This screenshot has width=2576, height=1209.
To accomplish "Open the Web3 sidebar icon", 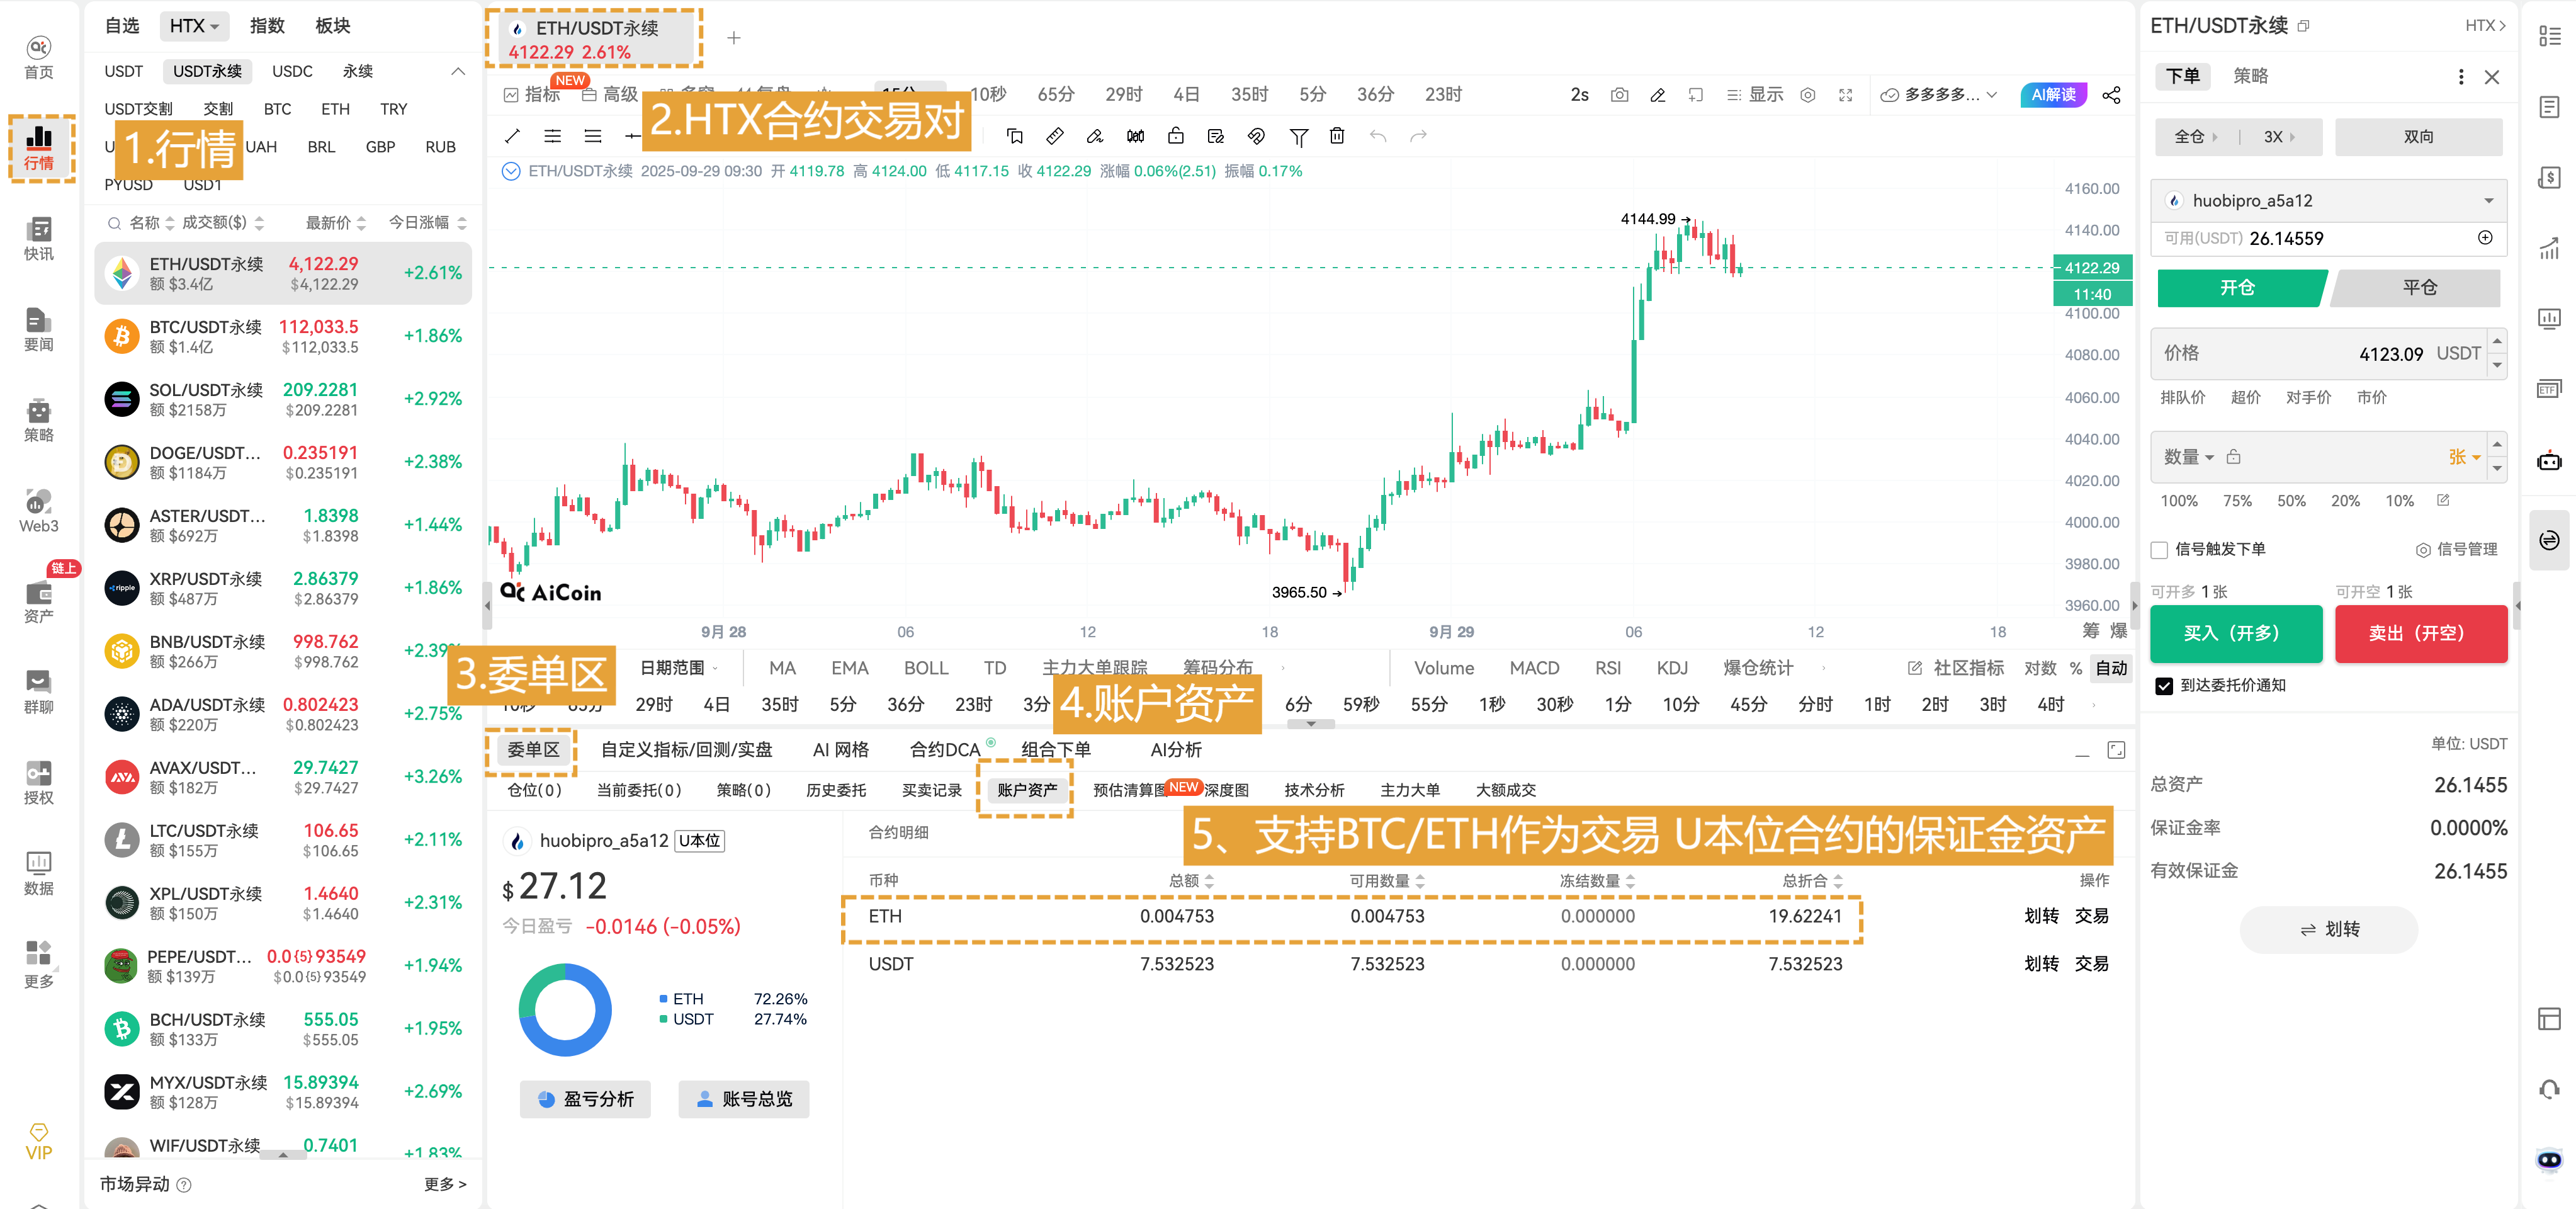I will (38, 511).
